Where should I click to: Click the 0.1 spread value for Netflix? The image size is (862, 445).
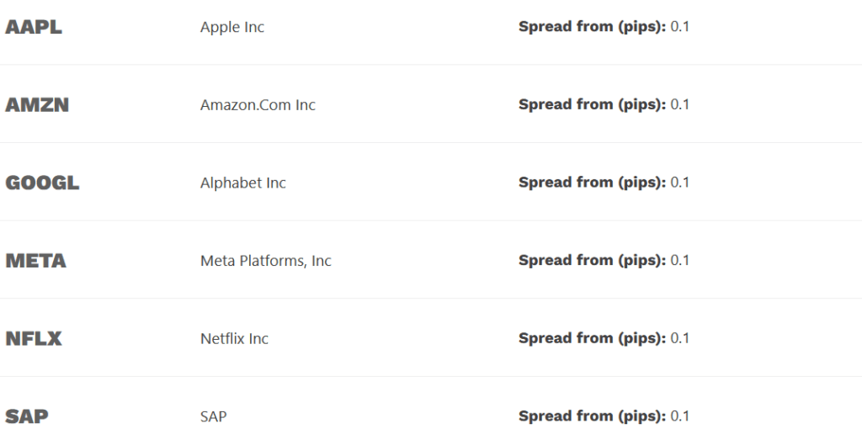point(680,338)
